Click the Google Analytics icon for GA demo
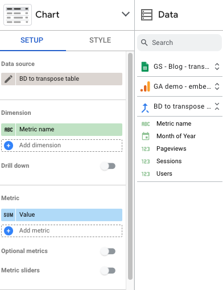The width and height of the screenshot is (223, 290). click(x=145, y=86)
